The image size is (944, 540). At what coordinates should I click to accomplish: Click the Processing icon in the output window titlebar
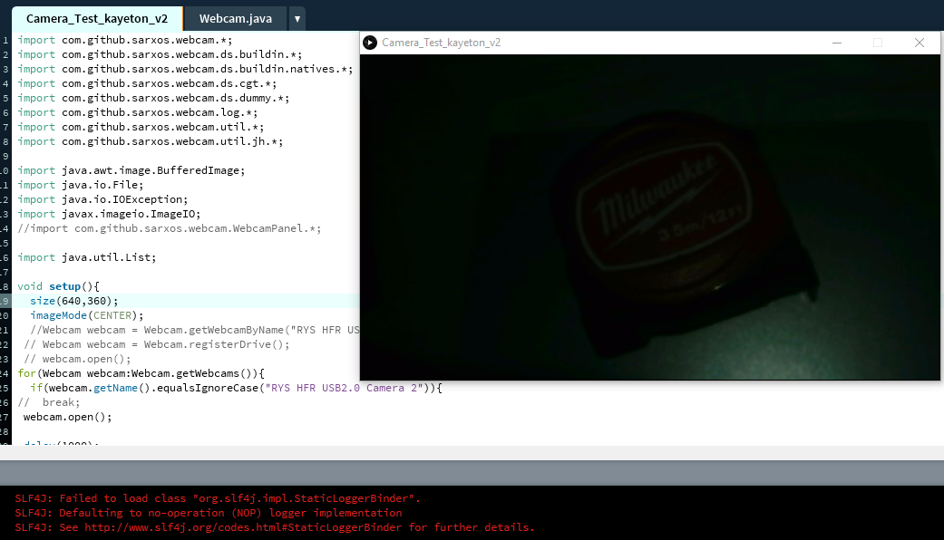tap(370, 43)
